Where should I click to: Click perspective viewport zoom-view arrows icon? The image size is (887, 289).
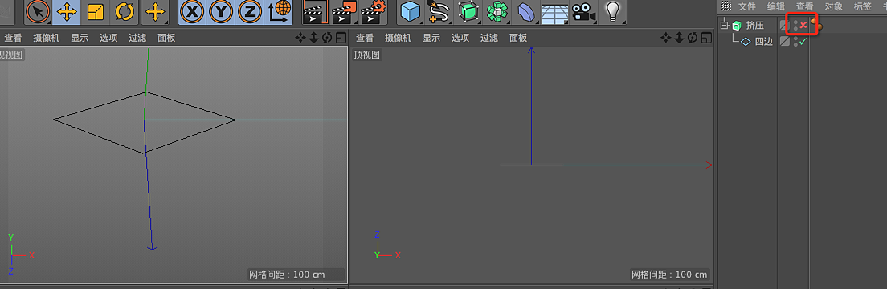314,38
